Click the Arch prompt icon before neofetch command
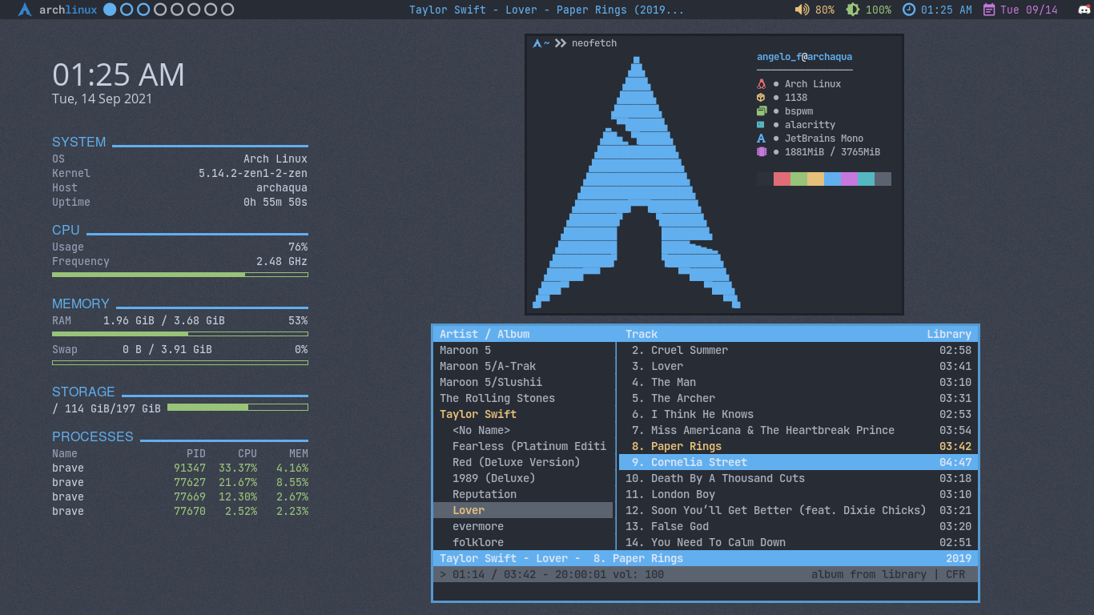Screen dimensions: 1094x615 (537, 43)
